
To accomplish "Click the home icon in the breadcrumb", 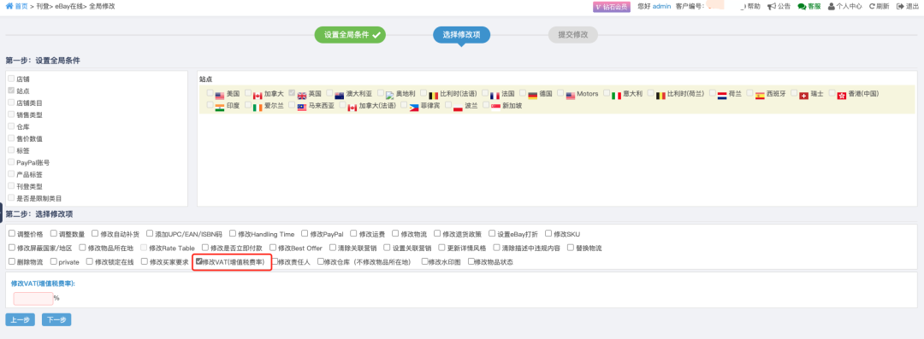I will (x=9, y=6).
